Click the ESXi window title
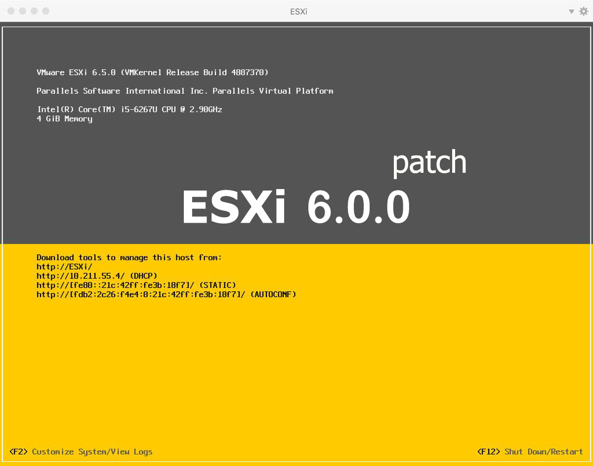The width and height of the screenshot is (593, 466). 298,11
